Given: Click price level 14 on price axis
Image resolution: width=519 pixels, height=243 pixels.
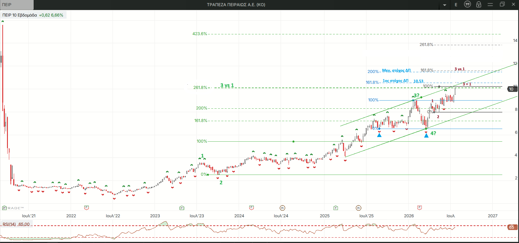Looking at the screenshot, I should (x=515, y=41).
